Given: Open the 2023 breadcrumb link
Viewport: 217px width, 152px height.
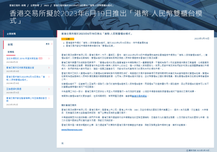Looking at the screenshot, I should tap(46, 5).
